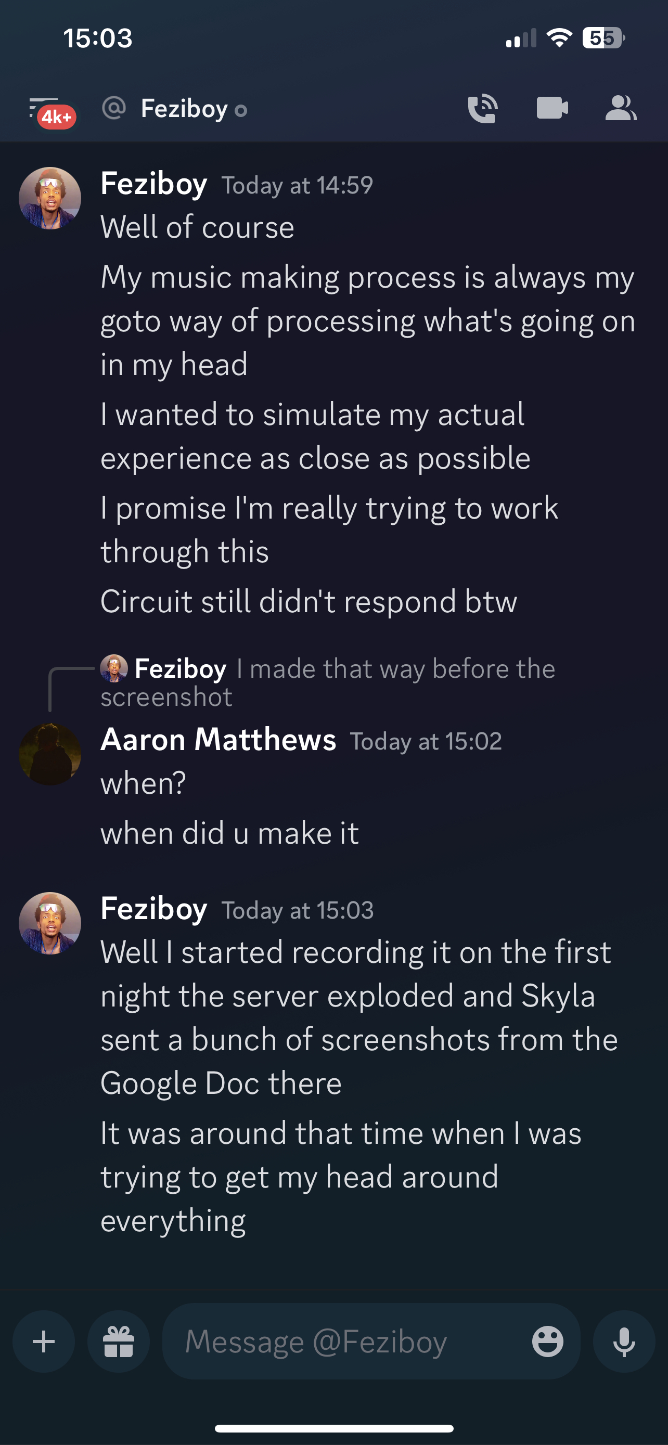Tap the small reply avatar of Feziboy
The image size is (668, 1445).
pyautogui.click(x=114, y=668)
